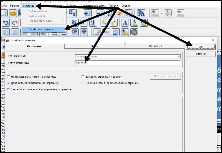Select 'Свойства страницы' menu item
222x153 pixels.
point(41,29)
